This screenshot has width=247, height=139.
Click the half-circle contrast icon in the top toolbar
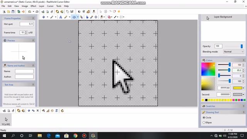[79, 12]
